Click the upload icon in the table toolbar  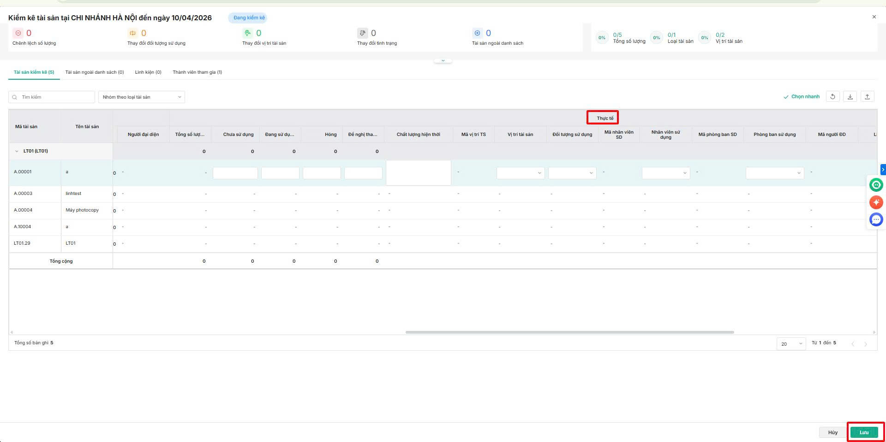[867, 97]
